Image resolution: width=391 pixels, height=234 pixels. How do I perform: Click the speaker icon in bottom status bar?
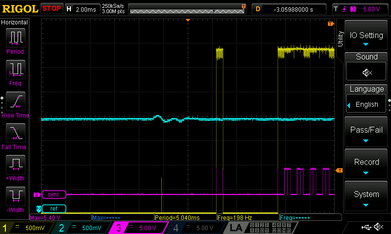click(378, 227)
